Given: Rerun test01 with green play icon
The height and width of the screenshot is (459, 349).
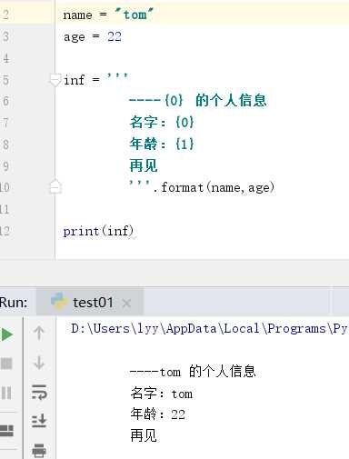Looking at the screenshot, I should tap(6, 334).
